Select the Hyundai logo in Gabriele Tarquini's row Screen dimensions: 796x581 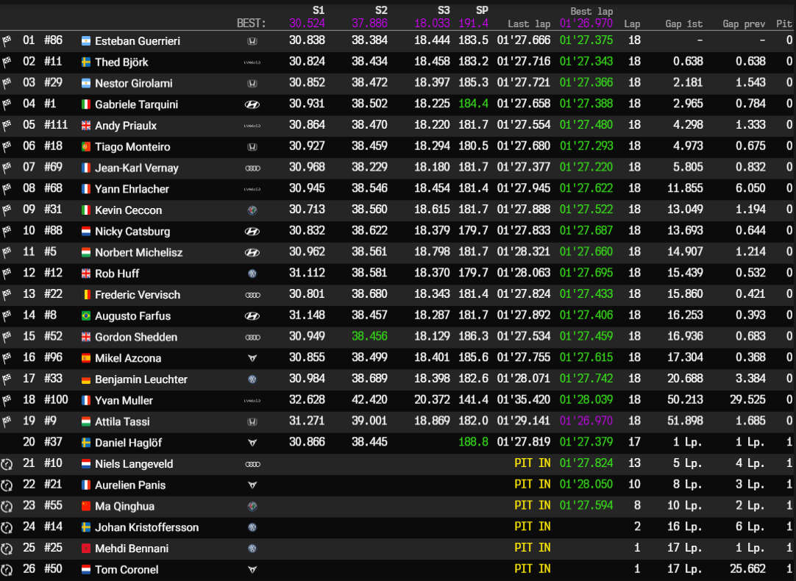point(252,105)
